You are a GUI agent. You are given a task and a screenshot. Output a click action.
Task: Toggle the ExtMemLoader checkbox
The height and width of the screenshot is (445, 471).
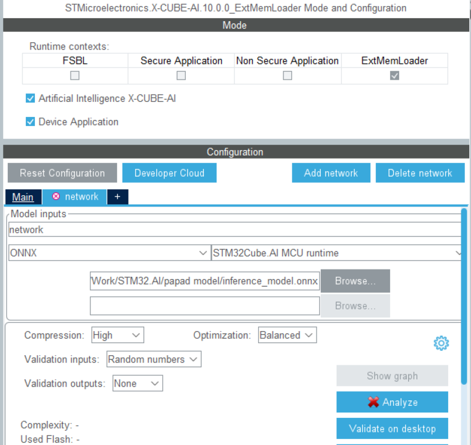point(394,75)
